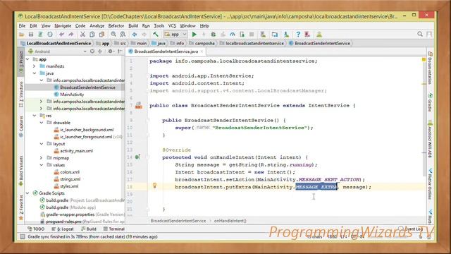Select the BroadcastSenderIntentService.java editor tab
This screenshot has height=254, width=451.
click(166, 52)
